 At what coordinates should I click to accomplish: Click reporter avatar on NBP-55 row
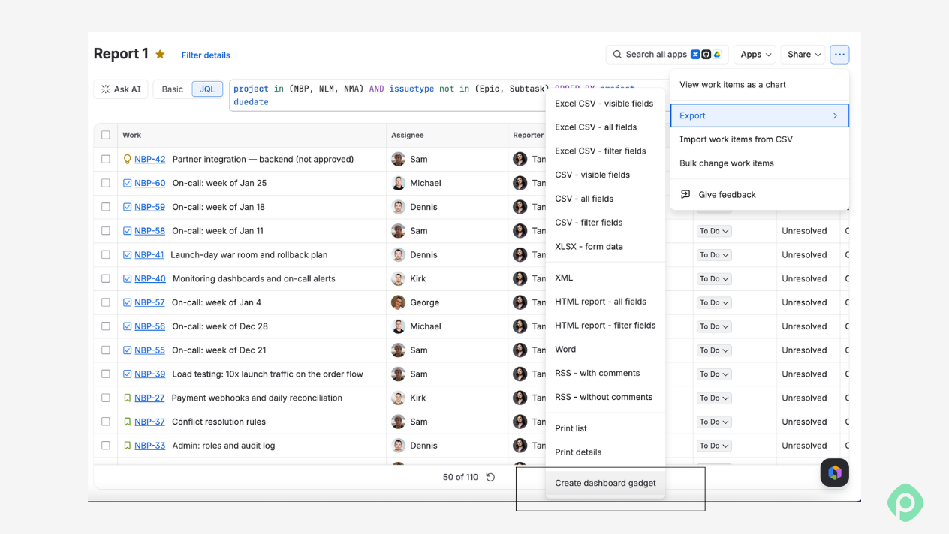(x=520, y=350)
